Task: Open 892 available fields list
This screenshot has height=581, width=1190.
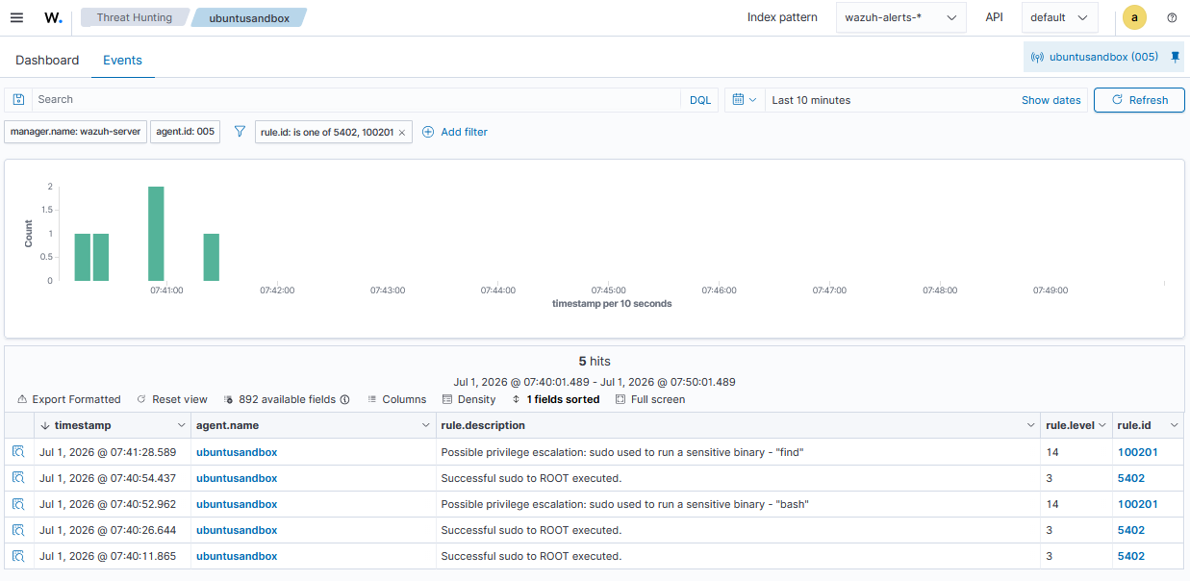Action: point(287,399)
